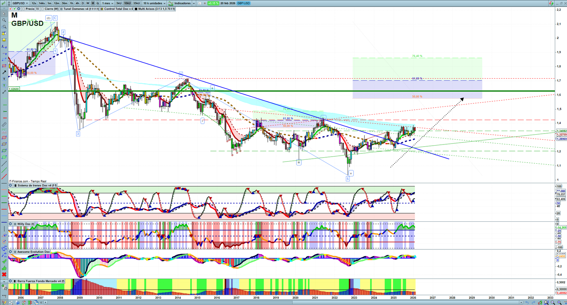
Task: Toggle the Tunel Domenec v4 indicator box
Action: pyautogui.click(x=62, y=9)
